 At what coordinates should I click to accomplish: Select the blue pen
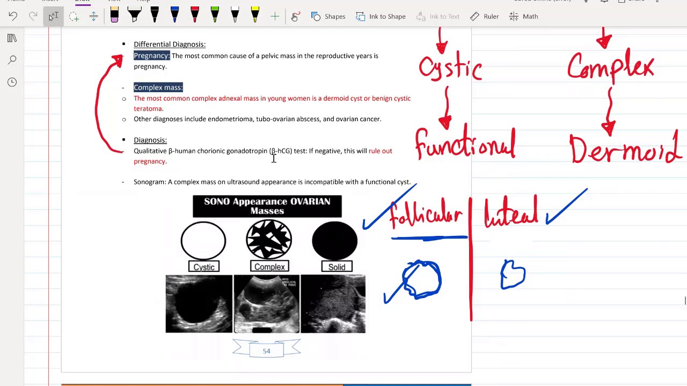pyautogui.click(x=174, y=15)
